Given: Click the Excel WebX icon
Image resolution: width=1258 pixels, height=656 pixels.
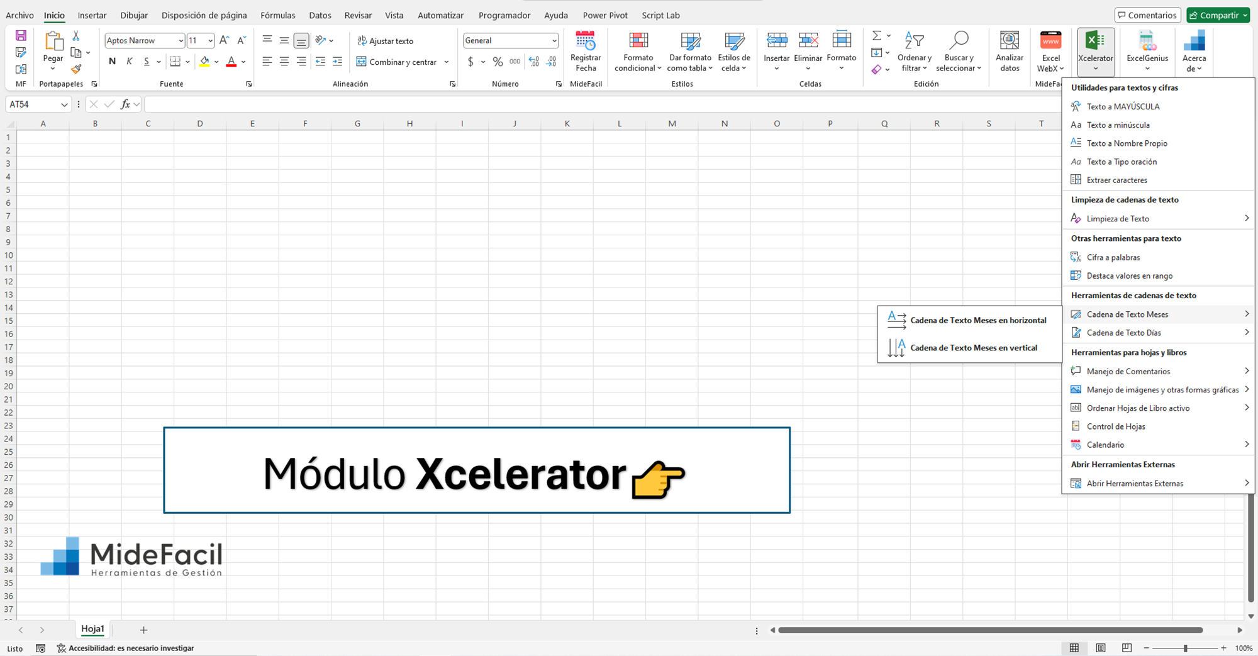Looking at the screenshot, I should [x=1050, y=41].
